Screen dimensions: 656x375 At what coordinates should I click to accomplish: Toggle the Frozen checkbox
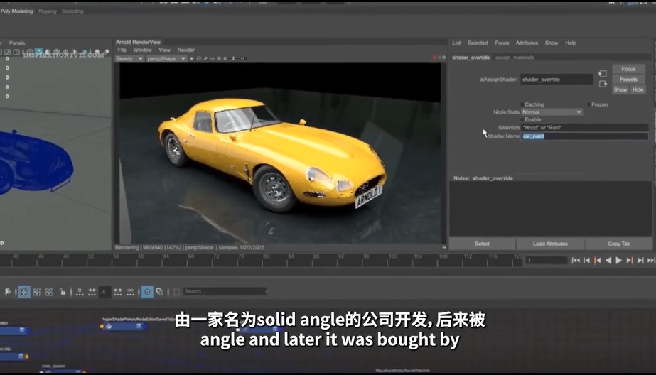tap(589, 104)
